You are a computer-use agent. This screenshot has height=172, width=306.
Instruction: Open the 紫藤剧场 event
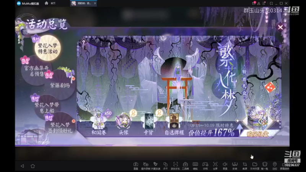click(60, 85)
